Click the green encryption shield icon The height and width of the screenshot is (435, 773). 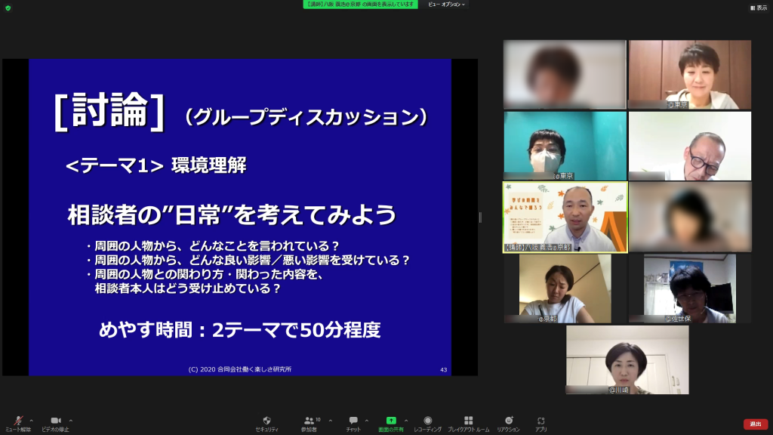[x=8, y=8]
